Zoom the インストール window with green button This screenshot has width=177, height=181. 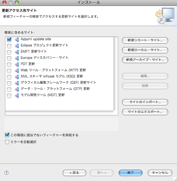pyautogui.click(x=17, y=3)
